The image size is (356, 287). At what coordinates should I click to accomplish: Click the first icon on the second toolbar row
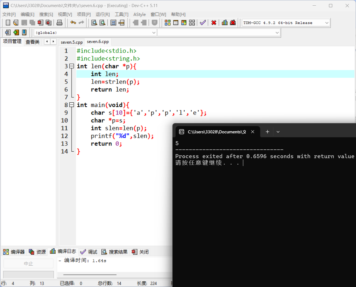tap(8, 32)
